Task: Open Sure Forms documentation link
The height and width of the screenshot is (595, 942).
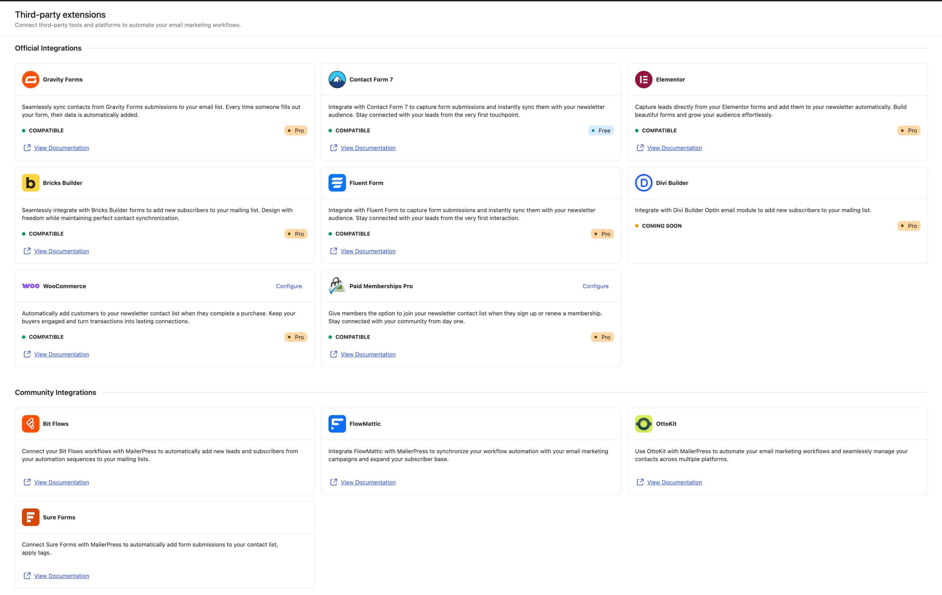Action: coord(61,576)
